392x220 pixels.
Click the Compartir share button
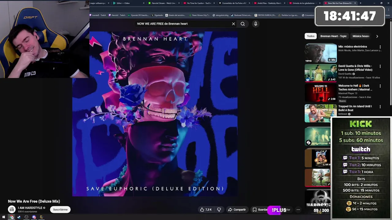(x=237, y=210)
